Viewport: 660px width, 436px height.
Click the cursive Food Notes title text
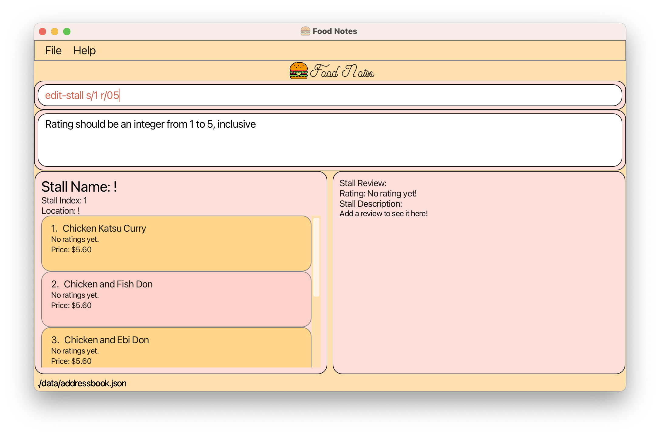click(x=342, y=72)
